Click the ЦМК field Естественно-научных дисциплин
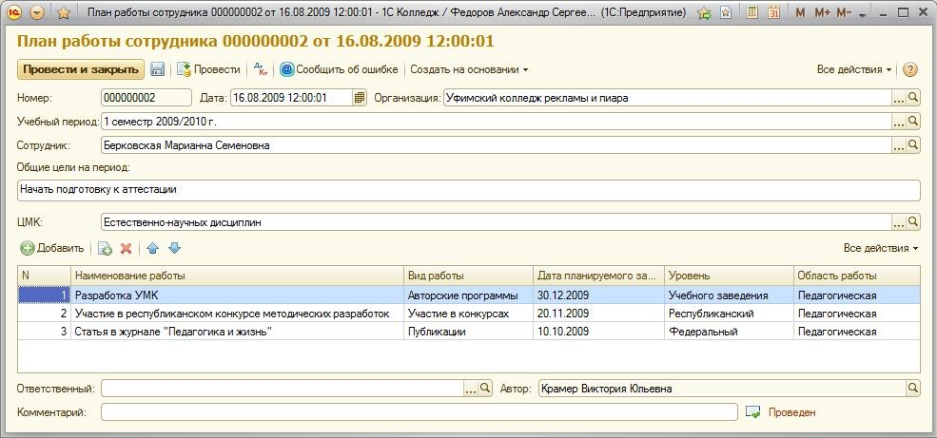Viewport: 937px width, 438px height. (x=496, y=222)
